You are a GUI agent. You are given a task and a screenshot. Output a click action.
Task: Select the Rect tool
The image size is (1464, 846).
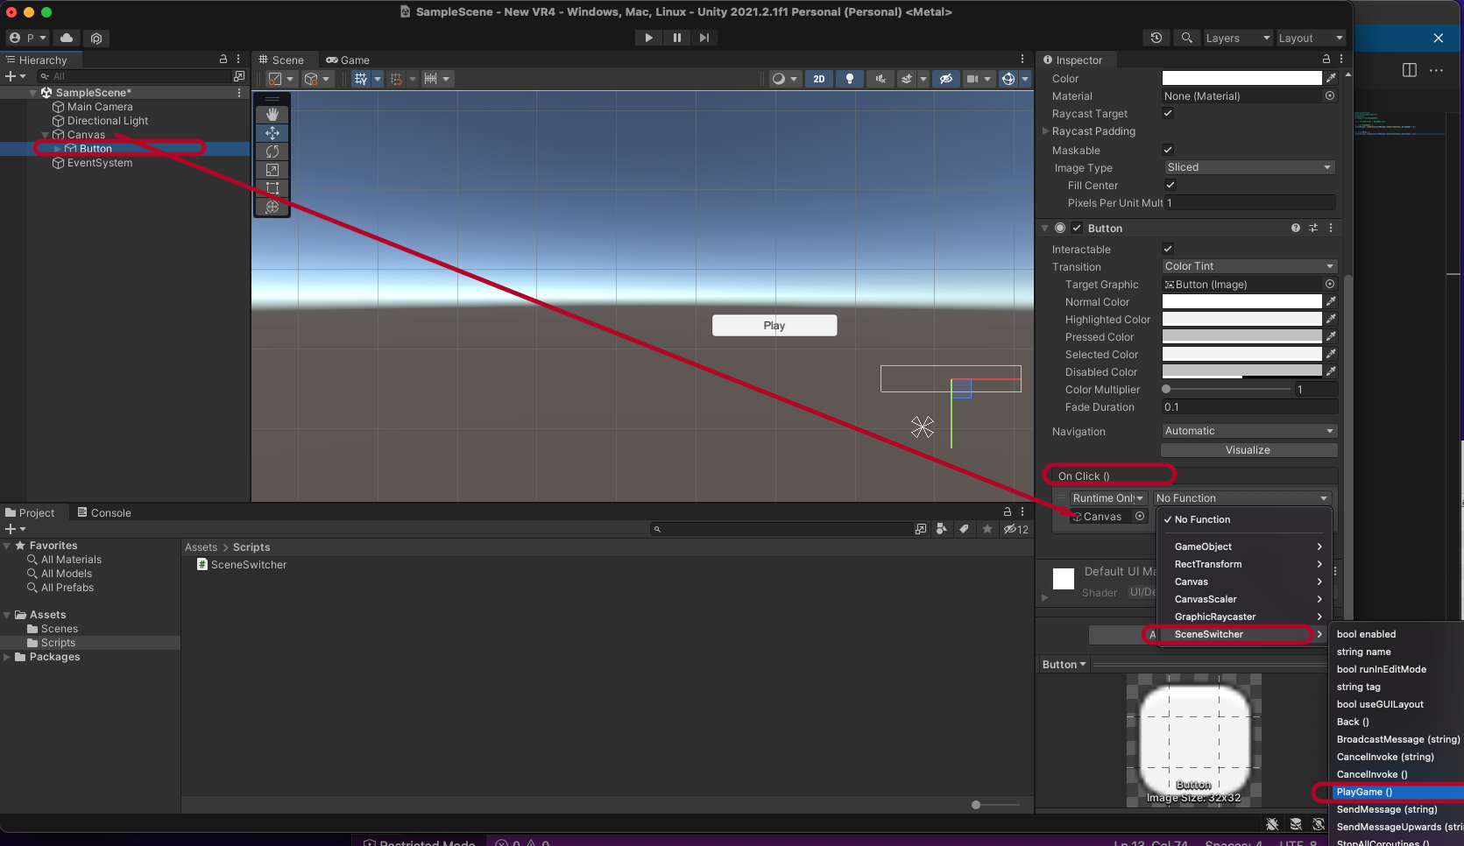click(272, 188)
